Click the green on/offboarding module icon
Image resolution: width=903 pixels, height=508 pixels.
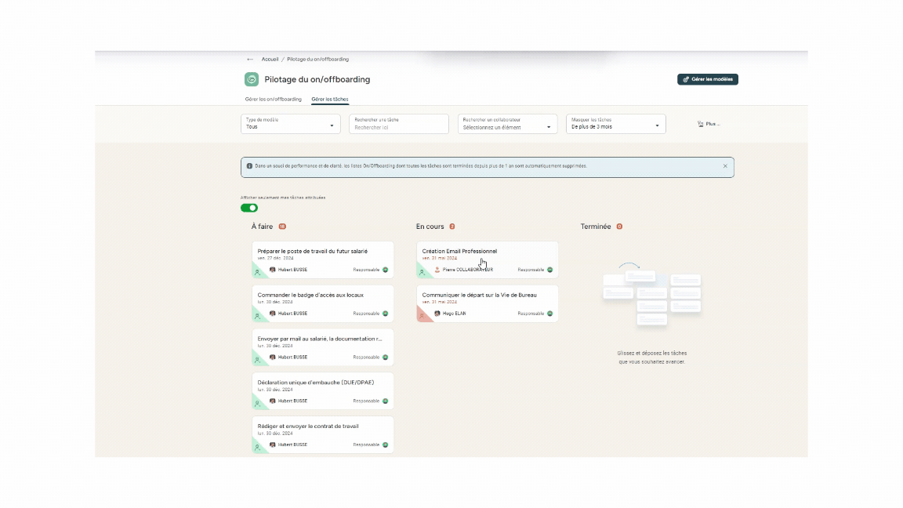(252, 79)
